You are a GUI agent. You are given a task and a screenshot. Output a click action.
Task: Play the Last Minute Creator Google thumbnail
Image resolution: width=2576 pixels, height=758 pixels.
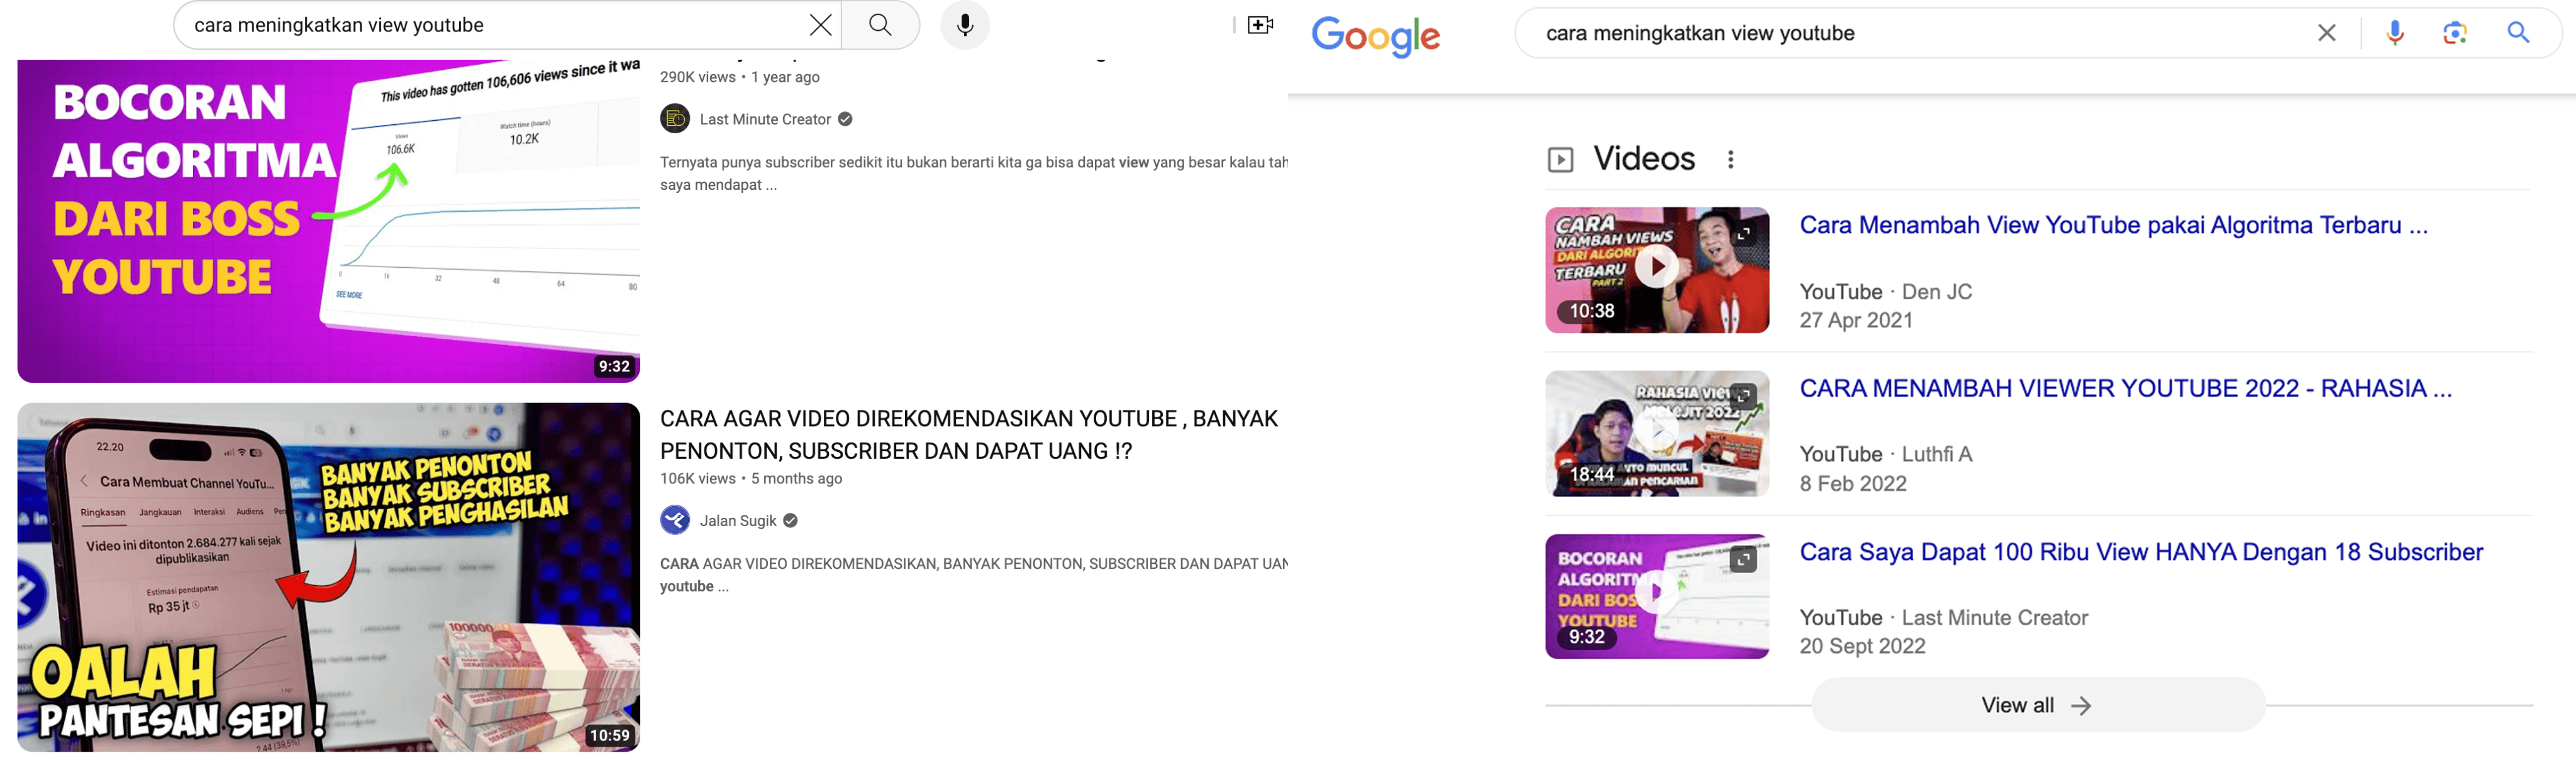1657,596
